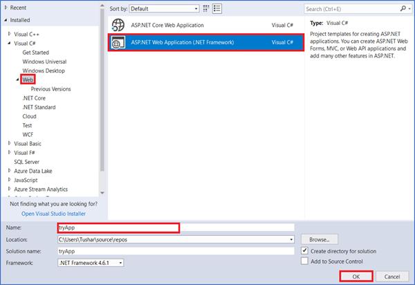This screenshot has height=285, width=415.
Task: Click the ASP.NET Web Application (.NET Framework) template icon
Action: [x=118, y=42]
